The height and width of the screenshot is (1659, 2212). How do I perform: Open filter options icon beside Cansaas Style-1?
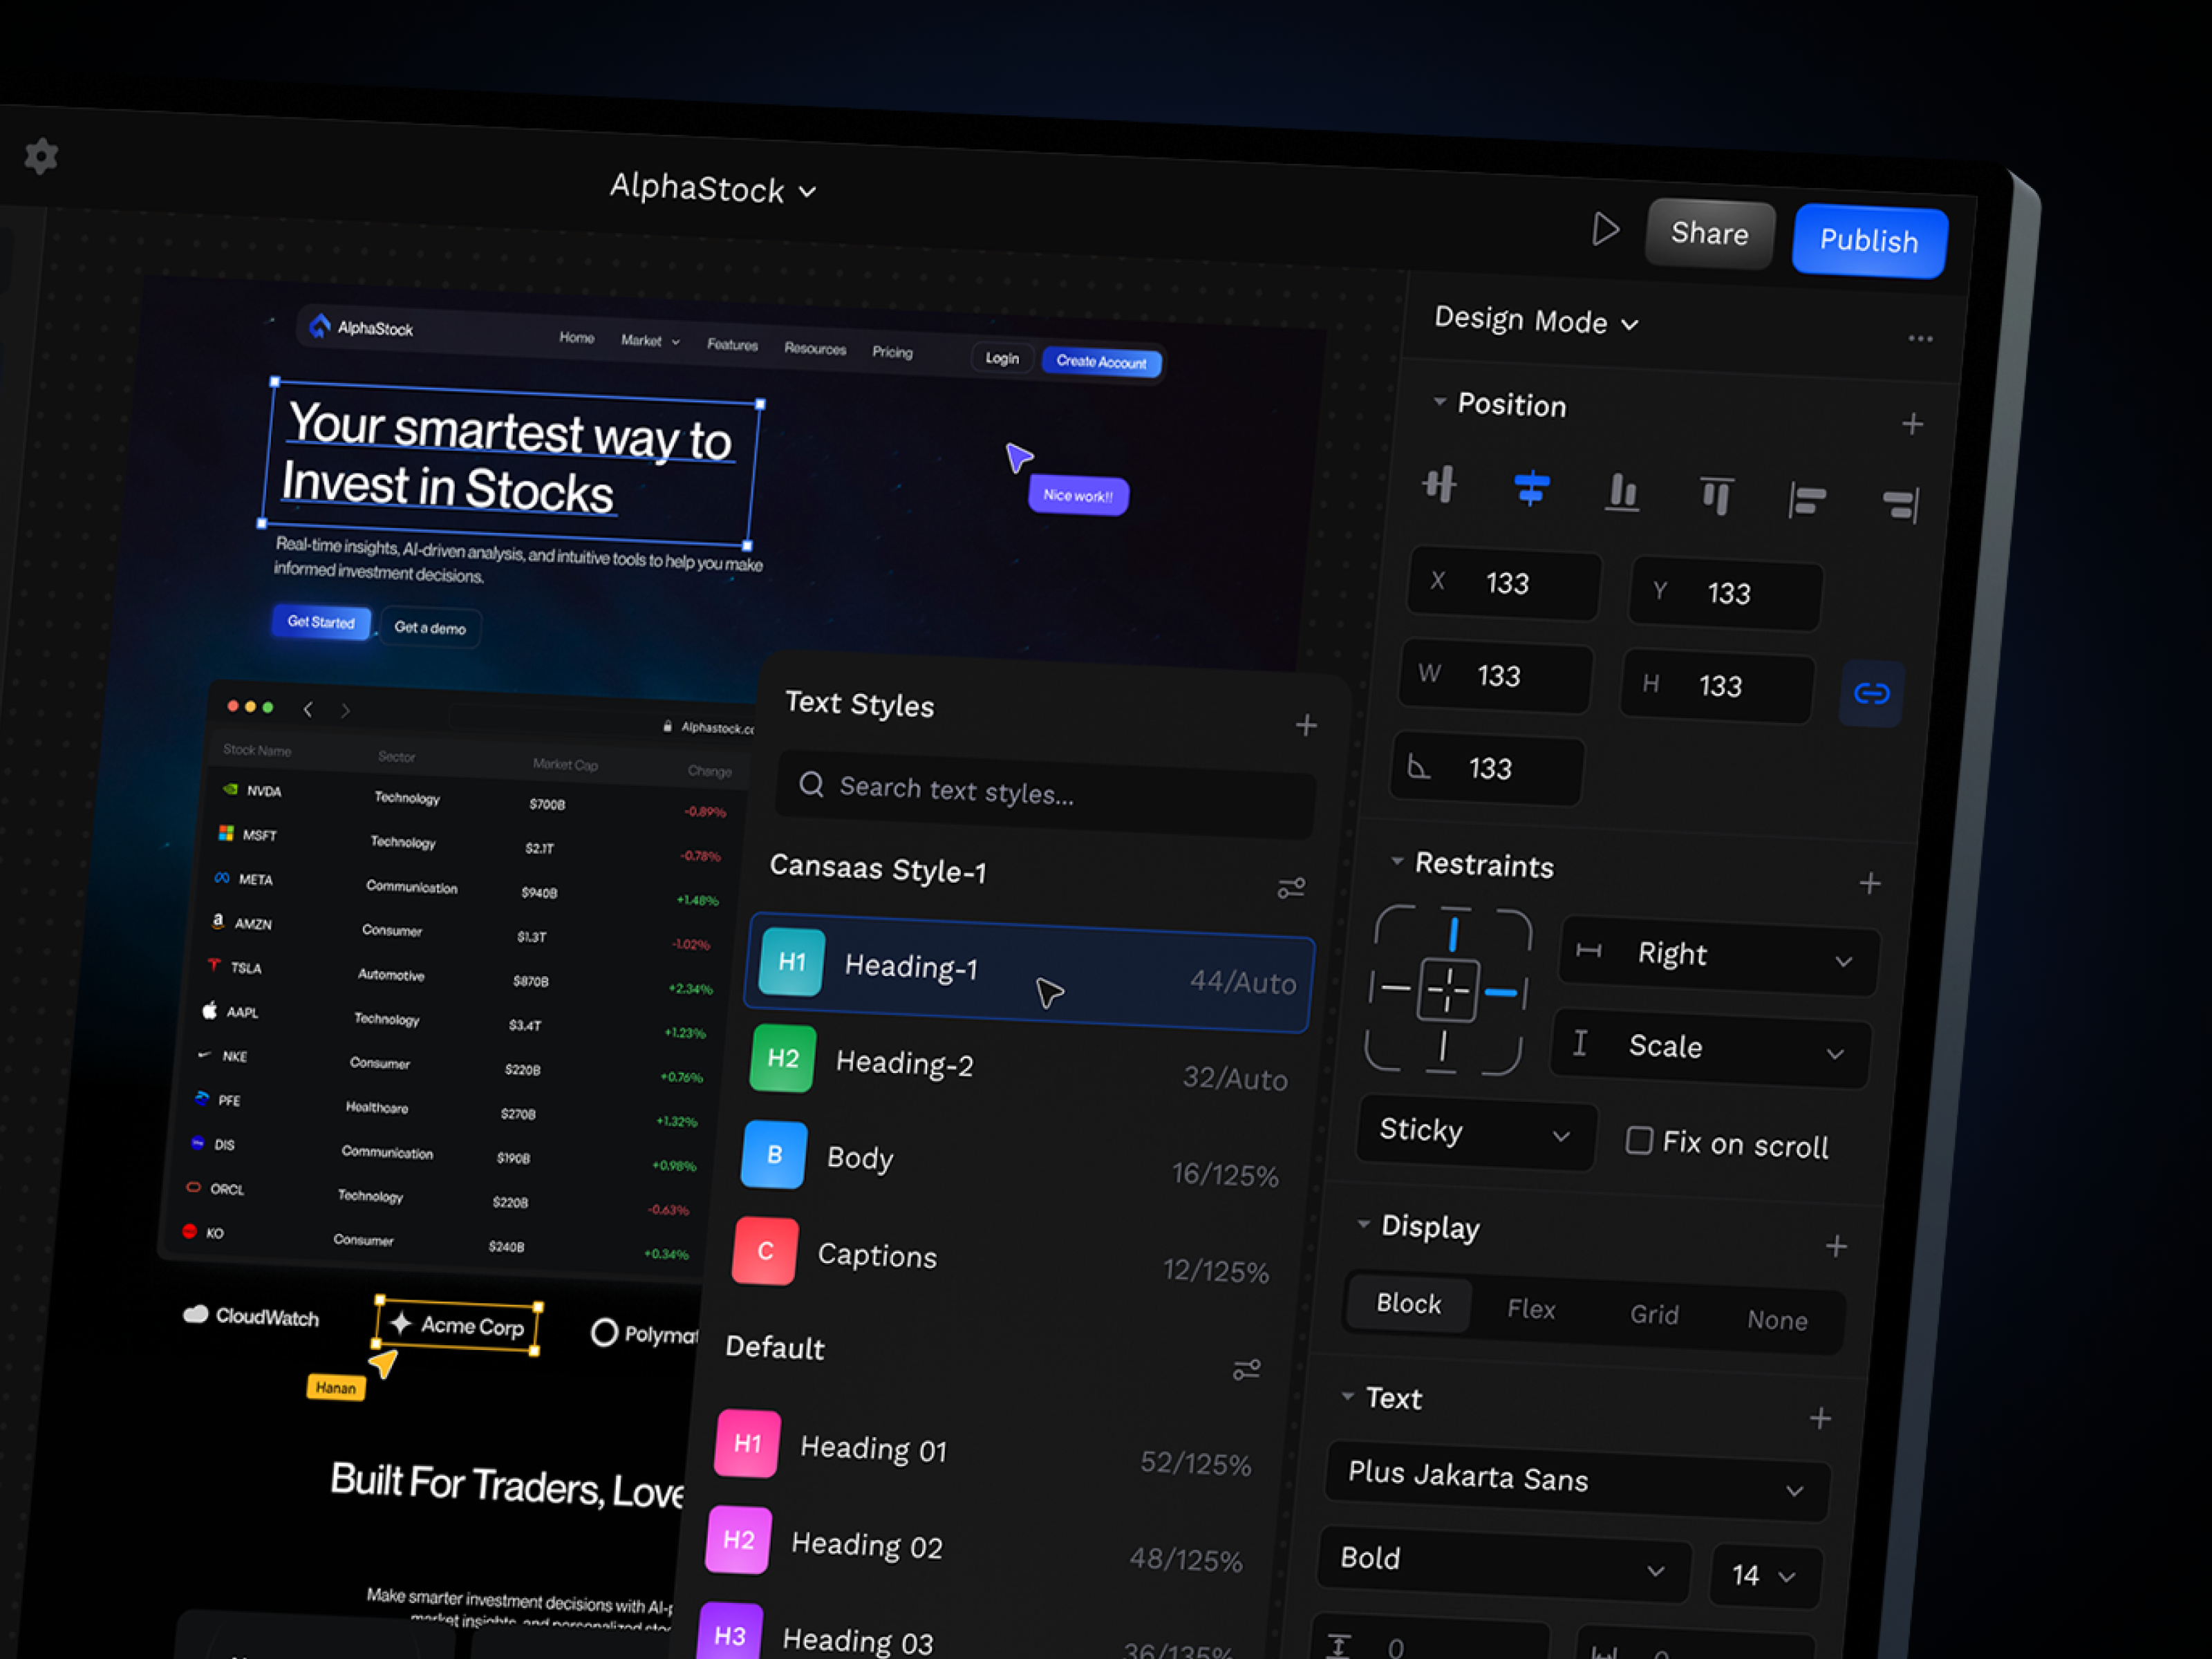1292,888
